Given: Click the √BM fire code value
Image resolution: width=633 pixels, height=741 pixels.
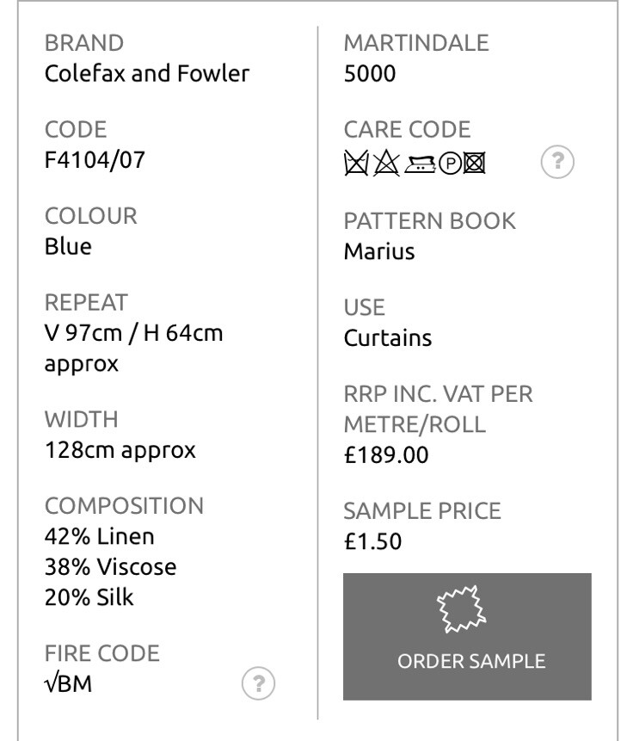Looking at the screenshot, I should point(68,684).
